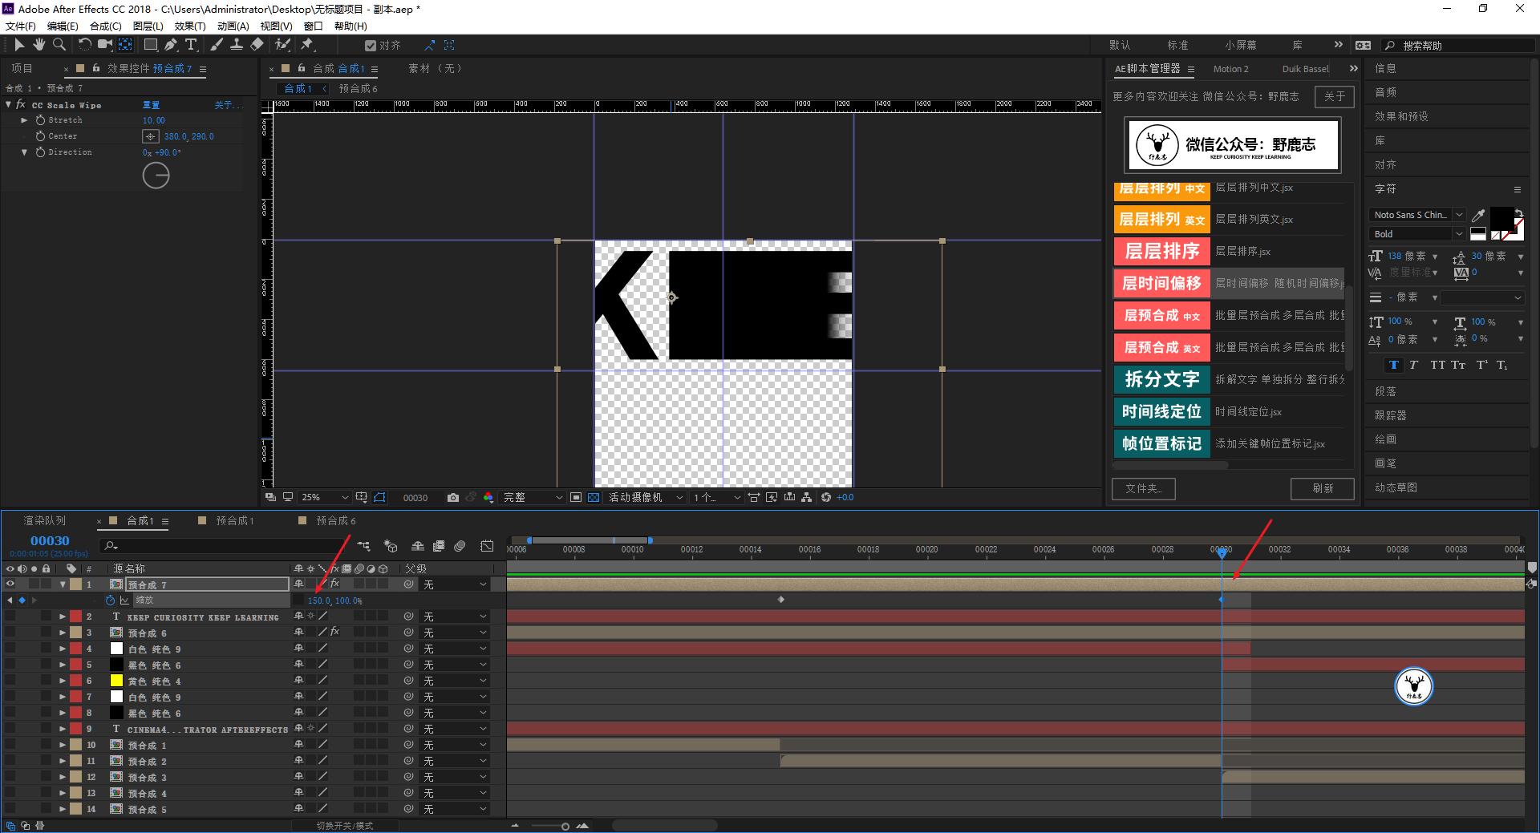The height and width of the screenshot is (833, 1540).
Task: Select the Hand tool in toolbar
Action: click(x=38, y=45)
